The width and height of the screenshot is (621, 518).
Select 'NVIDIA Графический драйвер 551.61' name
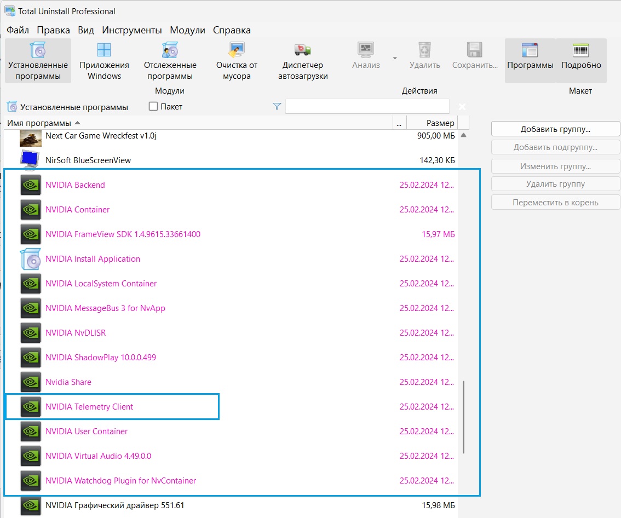pos(114,505)
